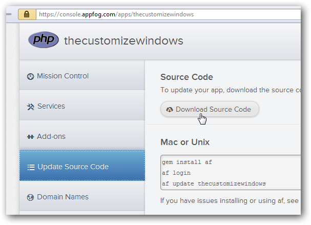The image size is (311, 225).
Task: Click the Mac or Unix heading
Action: (185, 142)
